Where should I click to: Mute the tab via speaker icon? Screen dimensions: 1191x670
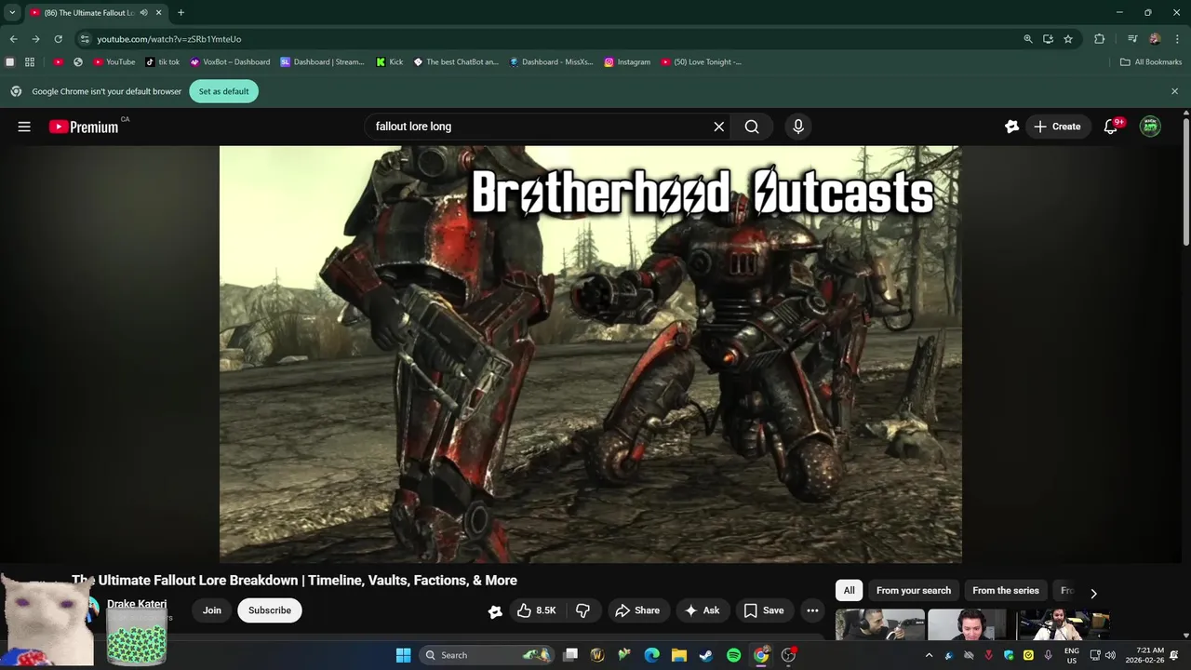143,13
